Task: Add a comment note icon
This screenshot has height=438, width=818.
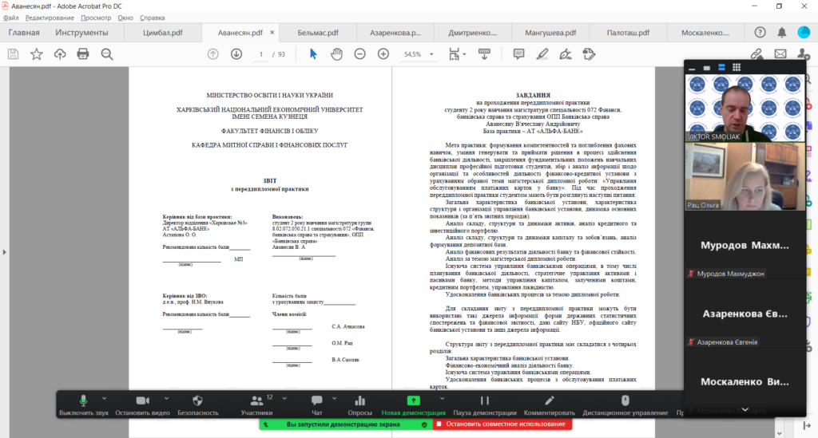Action: (x=518, y=54)
